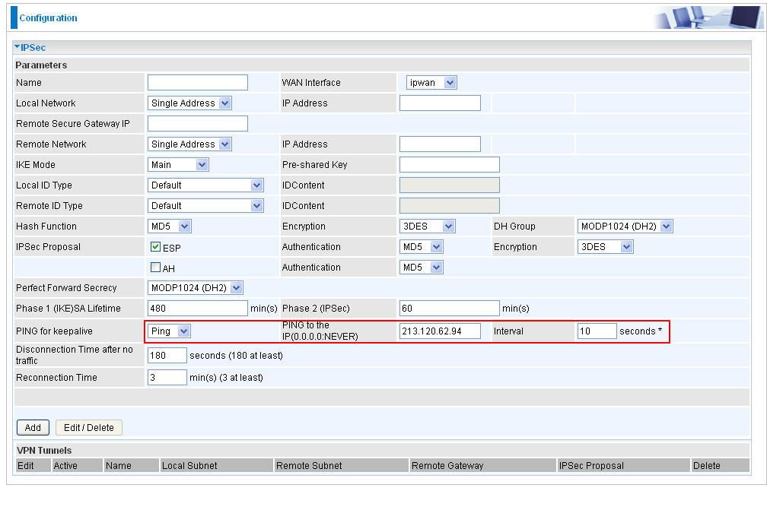767x510 pixels.
Task: Click the Local Network IP Address field
Action: tap(440, 103)
